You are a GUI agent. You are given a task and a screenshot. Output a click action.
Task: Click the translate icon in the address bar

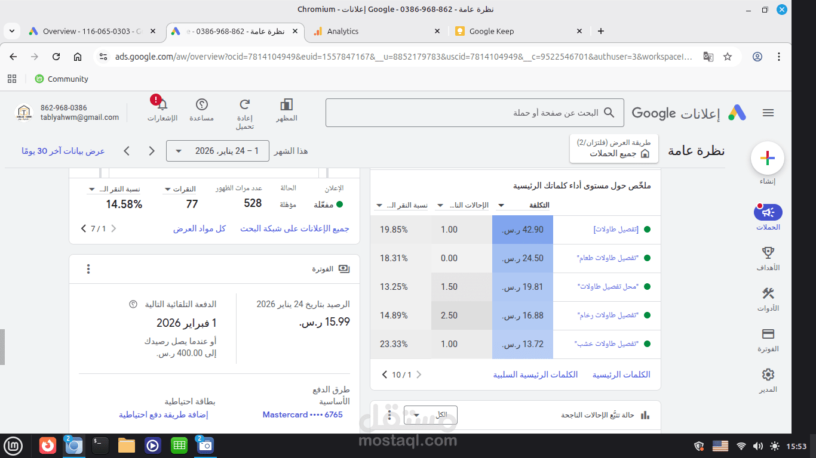(x=708, y=56)
